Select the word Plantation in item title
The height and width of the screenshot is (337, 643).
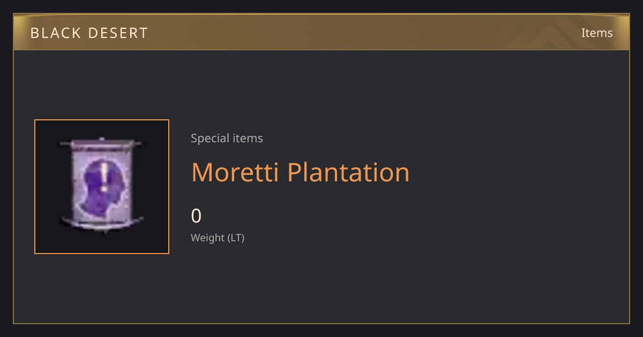point(348,172)
